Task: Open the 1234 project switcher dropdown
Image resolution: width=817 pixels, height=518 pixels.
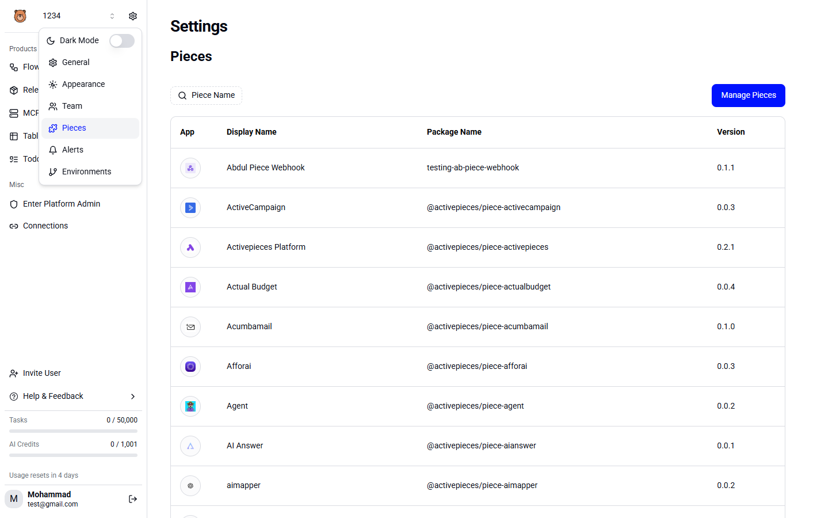Action: pyautogui.click(x=78, y=16)
